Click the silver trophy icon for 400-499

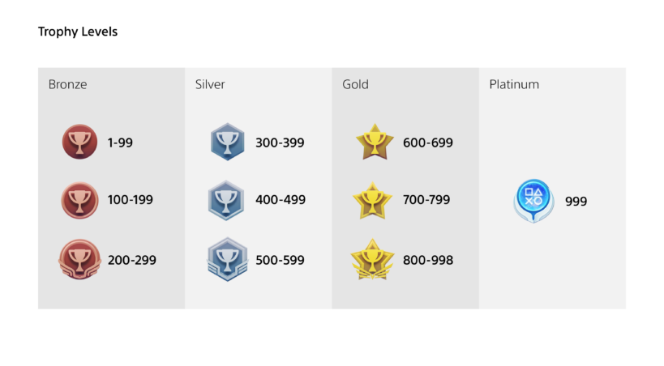227,200
